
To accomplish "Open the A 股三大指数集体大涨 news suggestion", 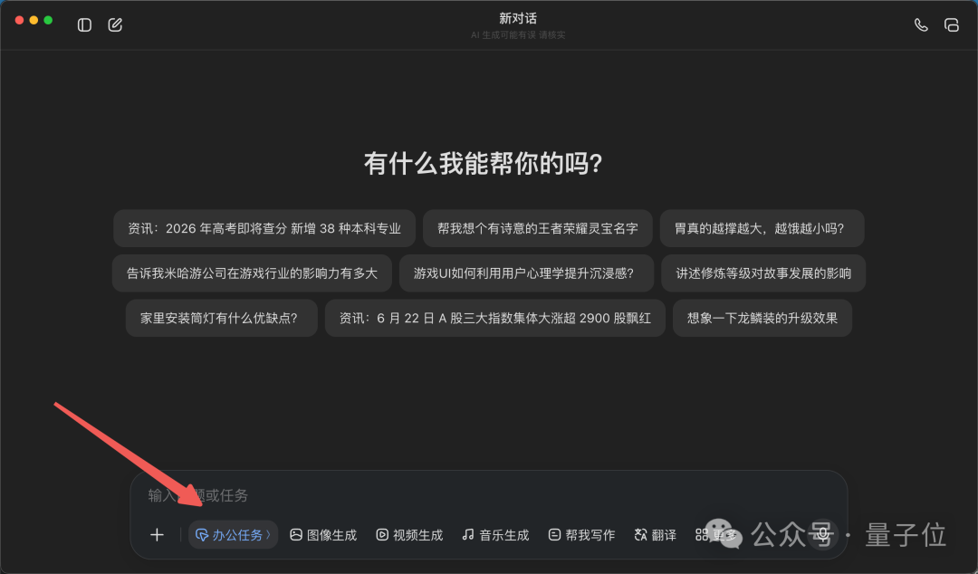I will (495, 318).
